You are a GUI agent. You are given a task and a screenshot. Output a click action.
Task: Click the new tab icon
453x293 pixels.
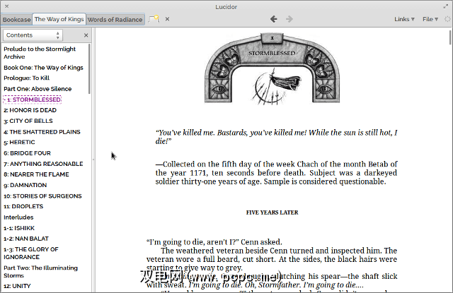[x=154, y=19]
